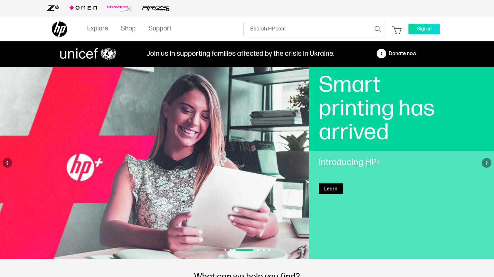
Task: Click the magnifying glass search icon
Action: (x=378, y=29)
